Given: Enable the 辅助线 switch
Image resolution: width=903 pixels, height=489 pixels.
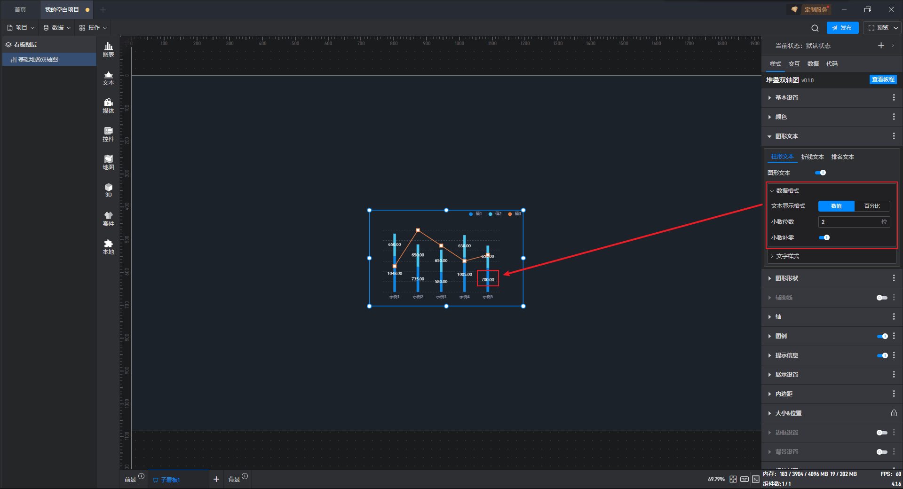Looking at the screenshot, I should pos(882,298).
